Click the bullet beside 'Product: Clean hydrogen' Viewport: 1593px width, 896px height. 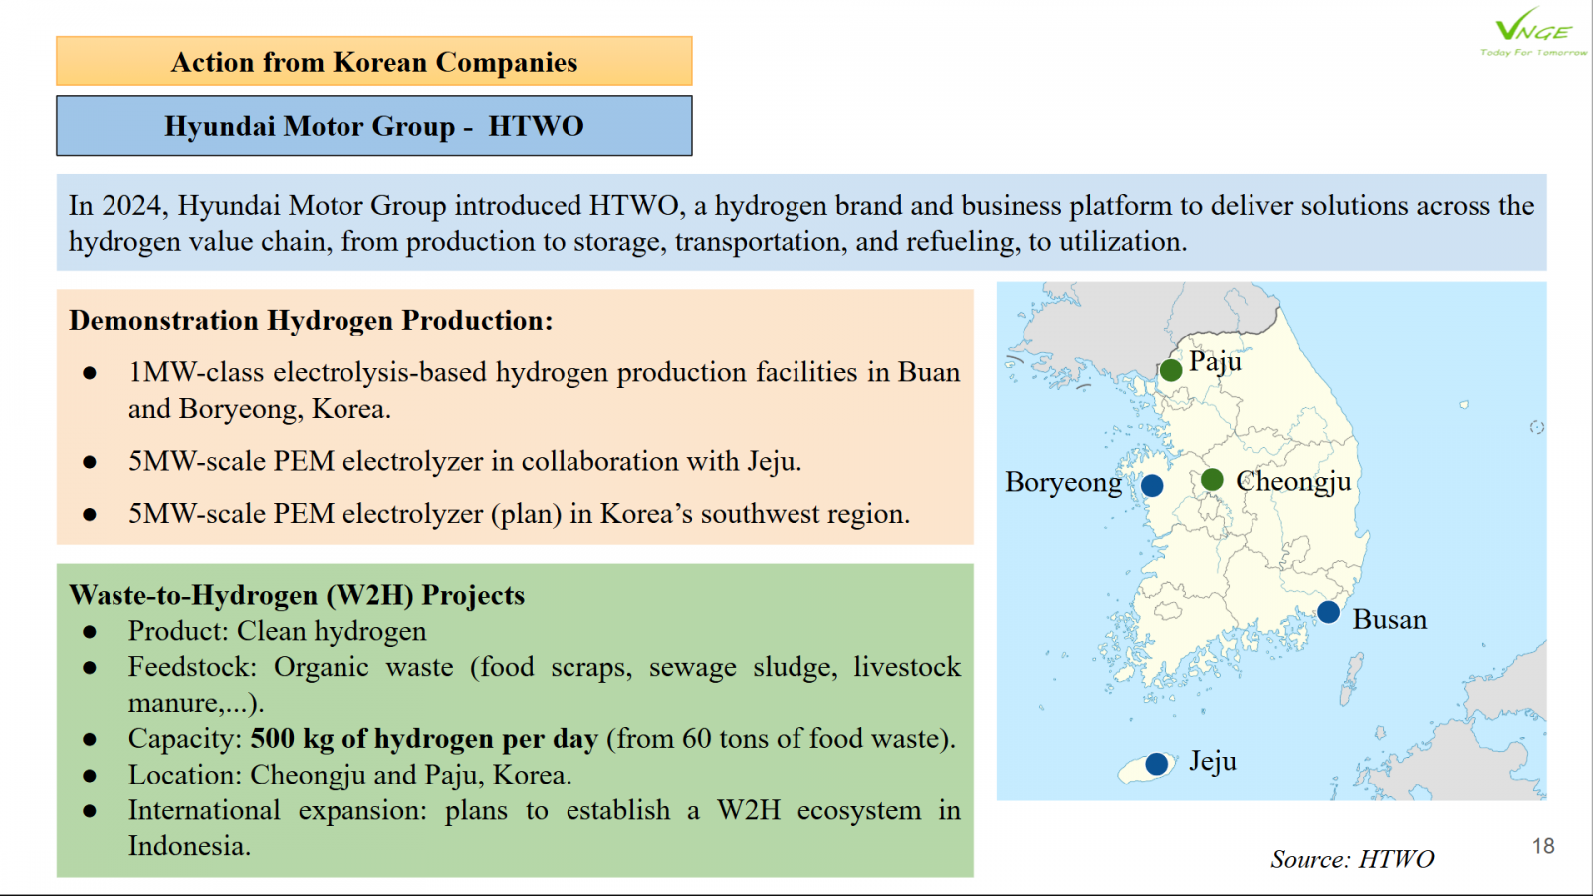coord(90,632)
